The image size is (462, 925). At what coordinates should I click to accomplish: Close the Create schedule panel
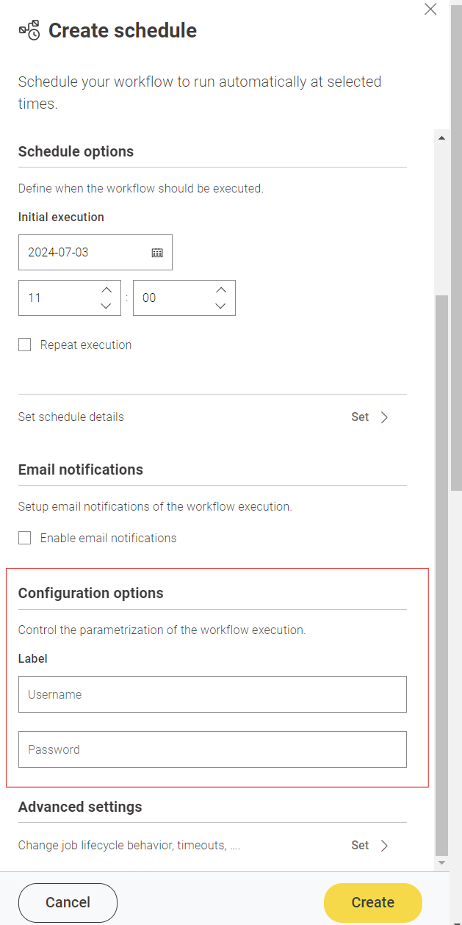431,10
